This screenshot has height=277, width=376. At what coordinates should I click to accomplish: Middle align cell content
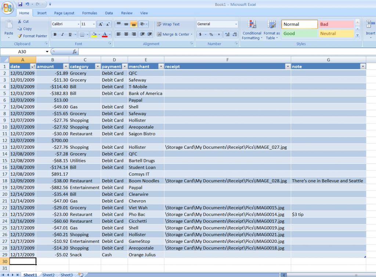coord(126,24)
